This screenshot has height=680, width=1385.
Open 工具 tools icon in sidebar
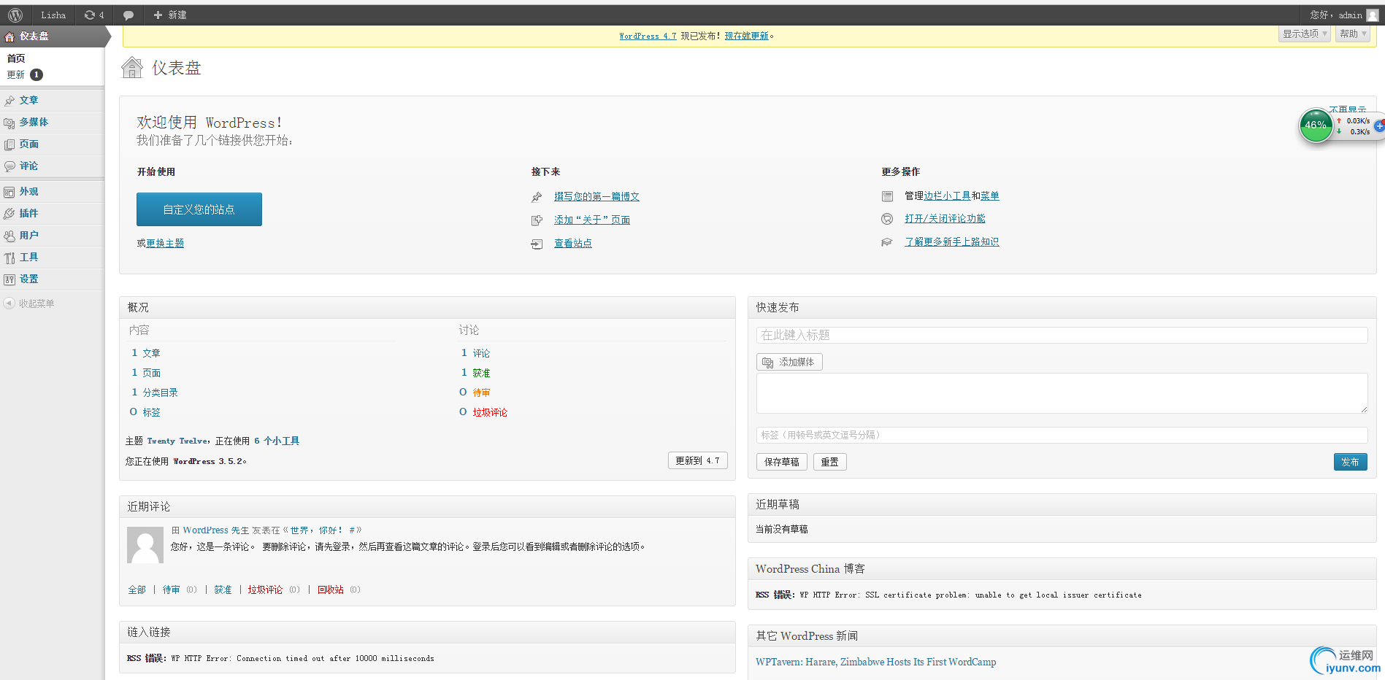click(9, 258)
